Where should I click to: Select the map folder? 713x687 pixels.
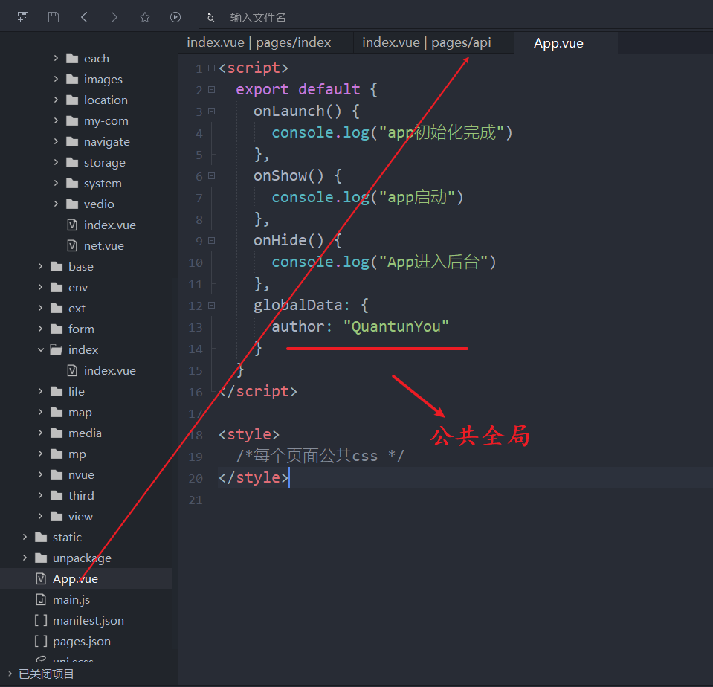click(80, 413)
